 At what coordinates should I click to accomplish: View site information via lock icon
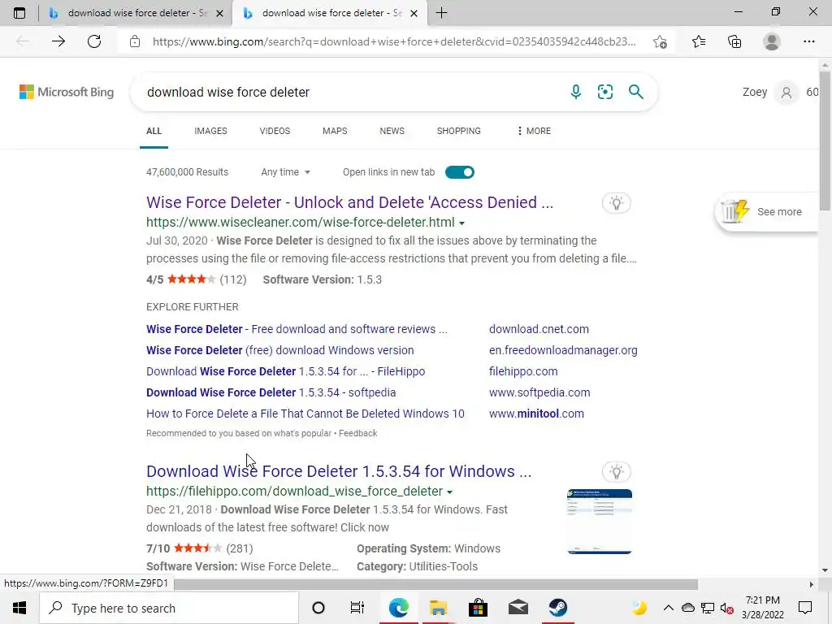click(135, 41)
